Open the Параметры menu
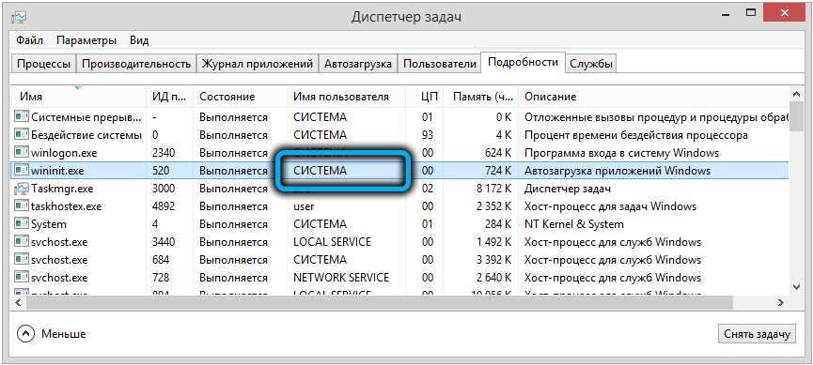The image size is (813, 365). coord(86,40)
